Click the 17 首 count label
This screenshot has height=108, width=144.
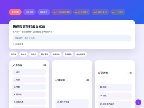click(44, 65)
